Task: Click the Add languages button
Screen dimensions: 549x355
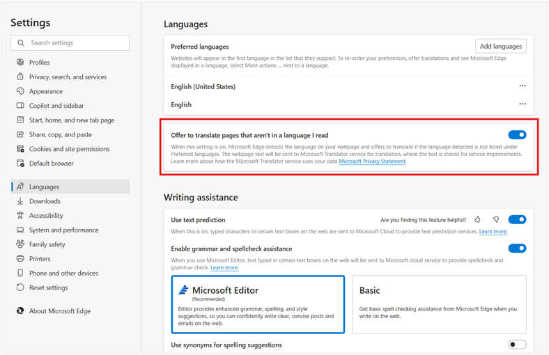Action: (500, 46)
